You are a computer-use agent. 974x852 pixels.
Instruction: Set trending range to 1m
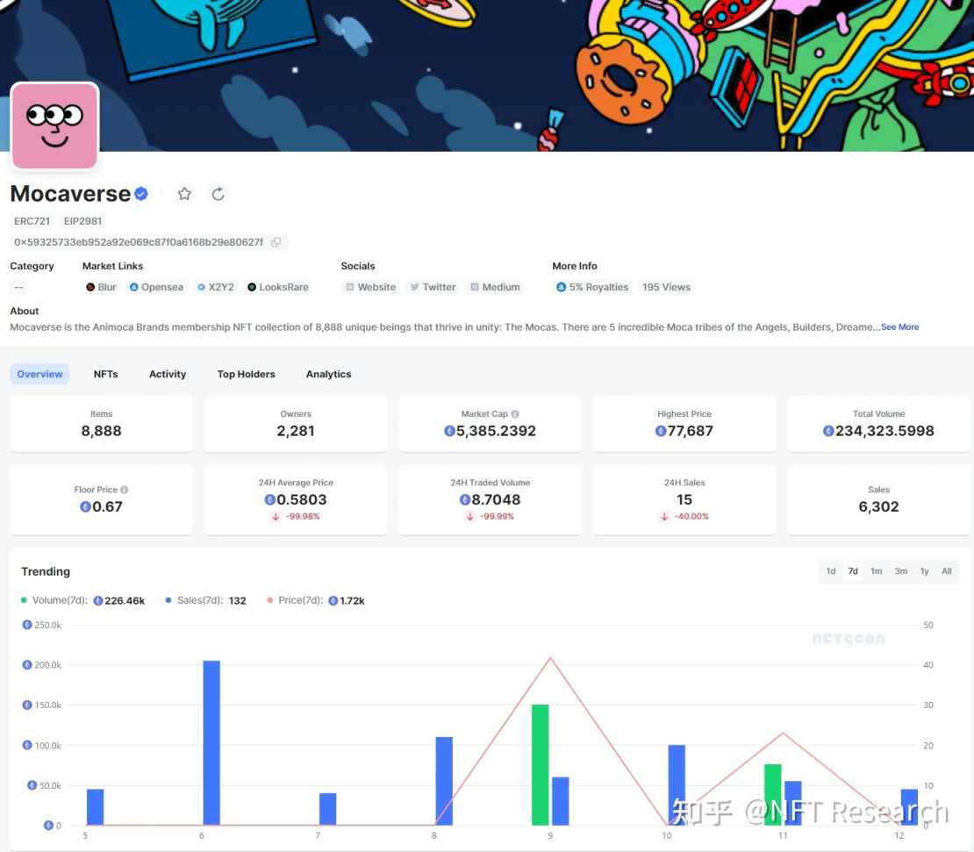[x=876, y=571]
